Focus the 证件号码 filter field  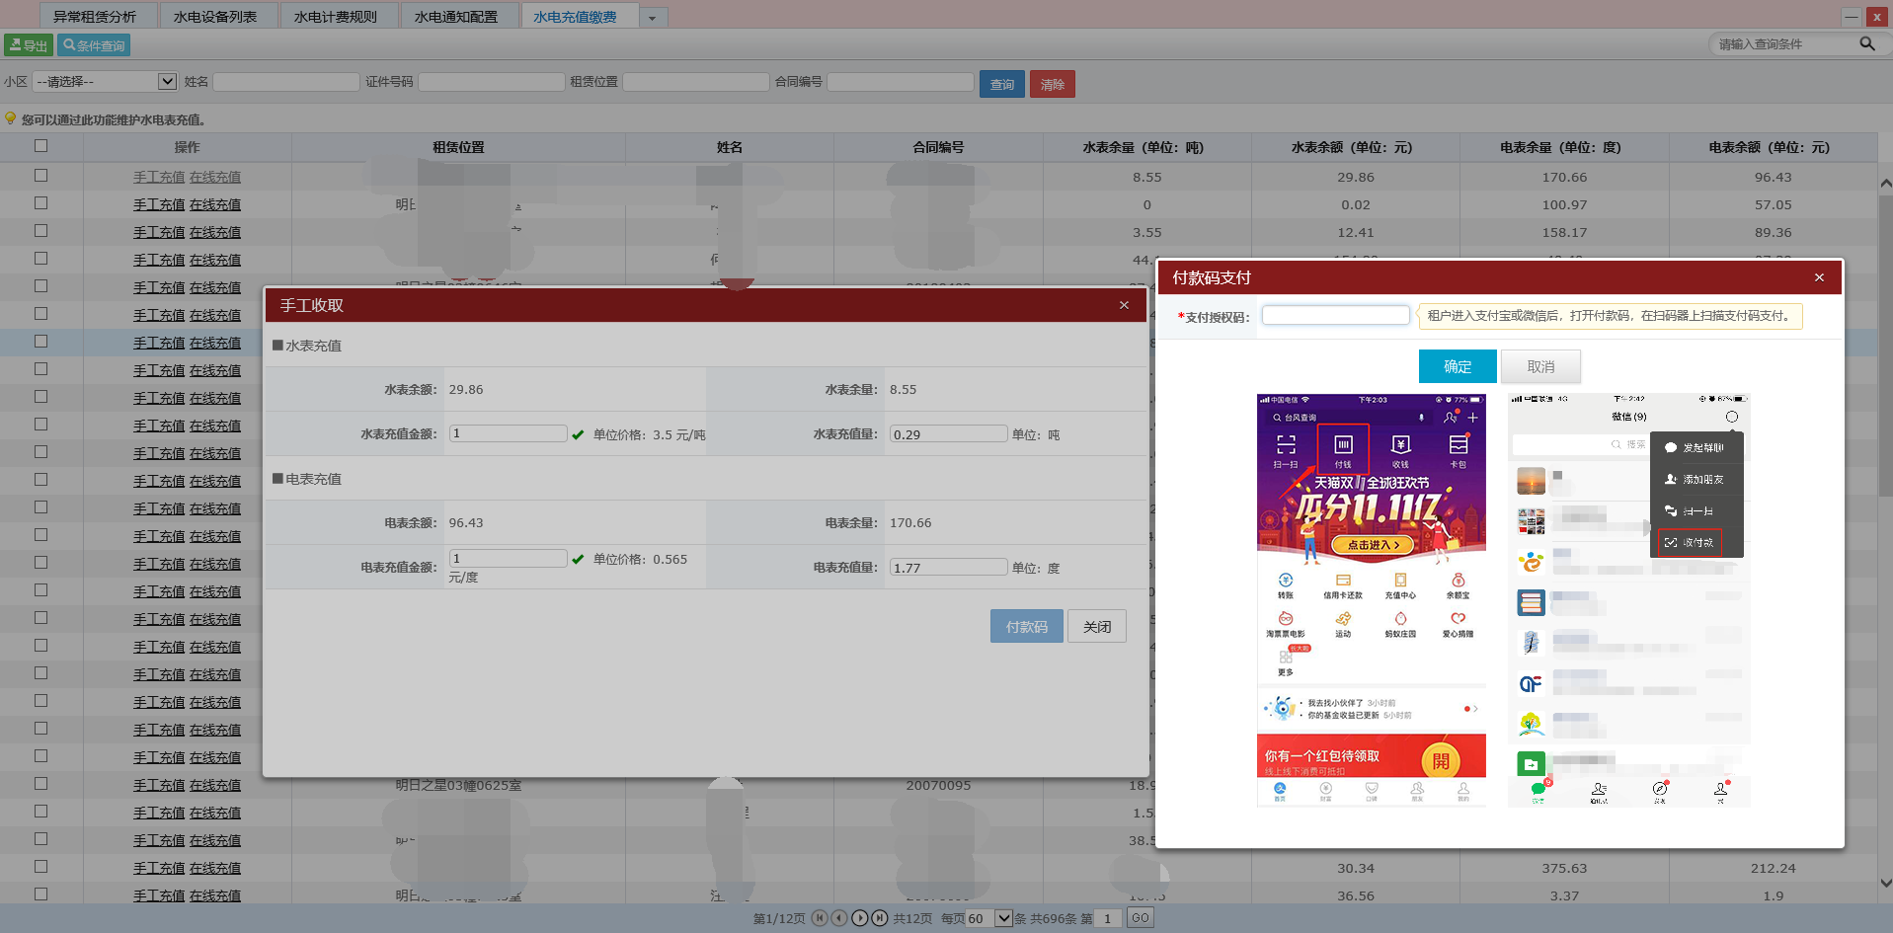tap(492, 82)
